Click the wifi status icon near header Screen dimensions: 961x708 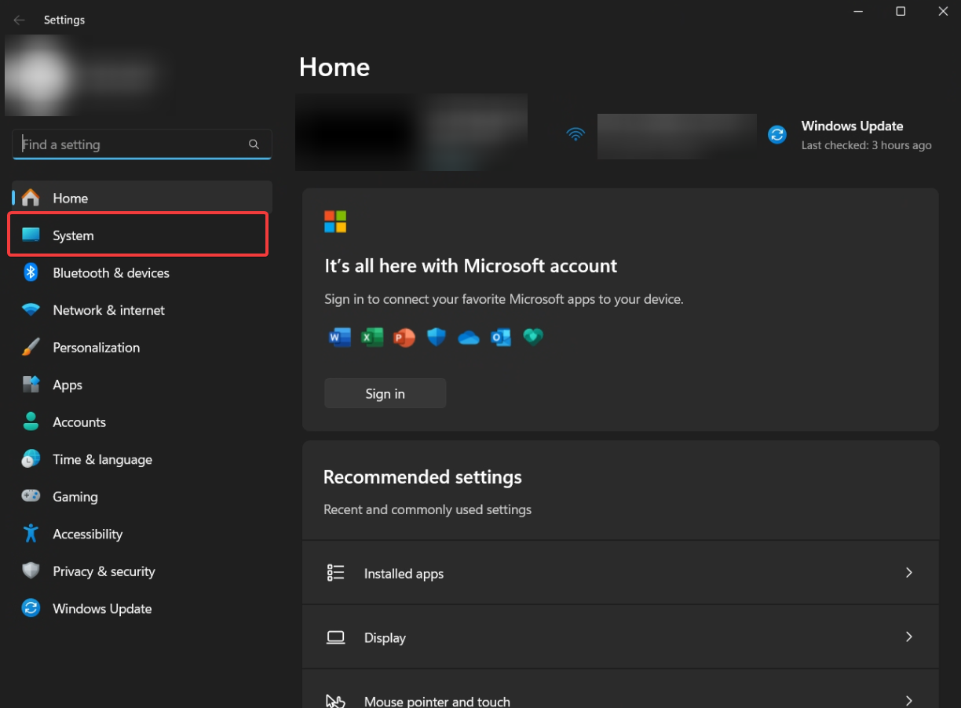(576, 134)
